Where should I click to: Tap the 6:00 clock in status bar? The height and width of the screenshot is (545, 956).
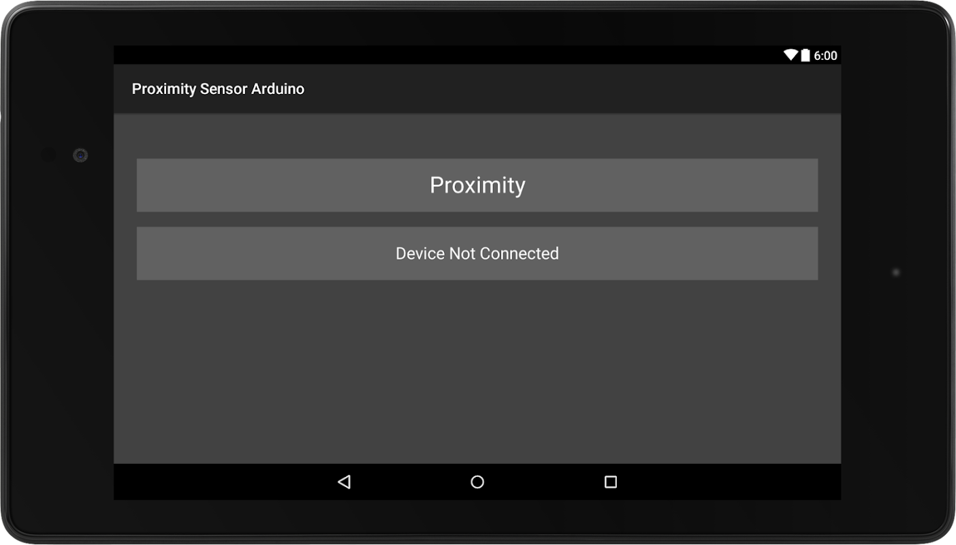tap(825, 56)
